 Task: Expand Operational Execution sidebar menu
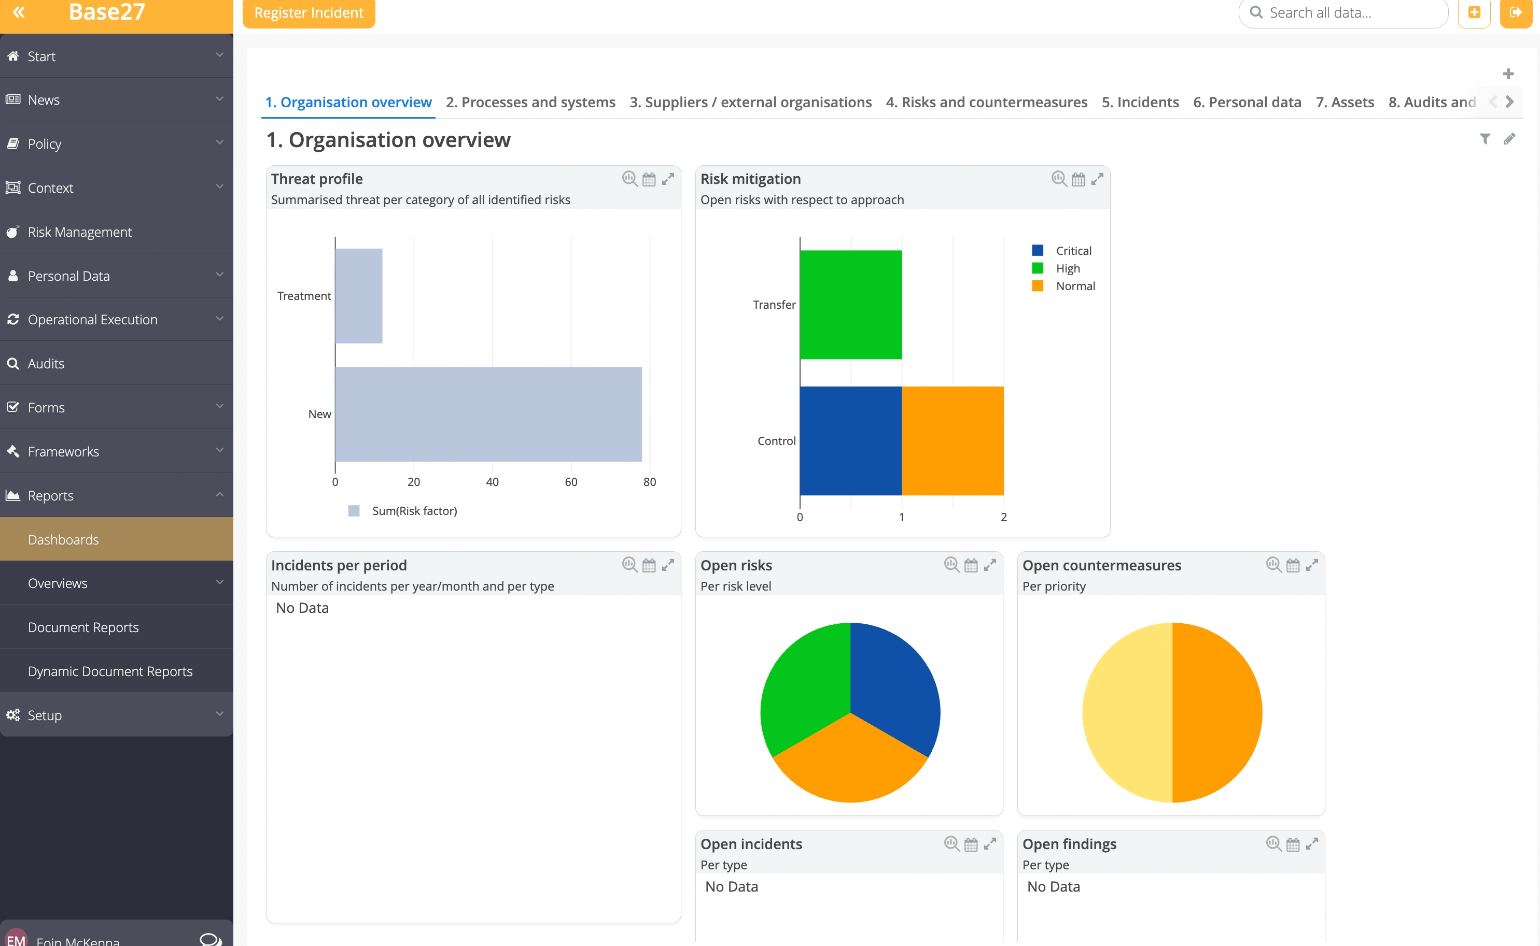[117, 320]
